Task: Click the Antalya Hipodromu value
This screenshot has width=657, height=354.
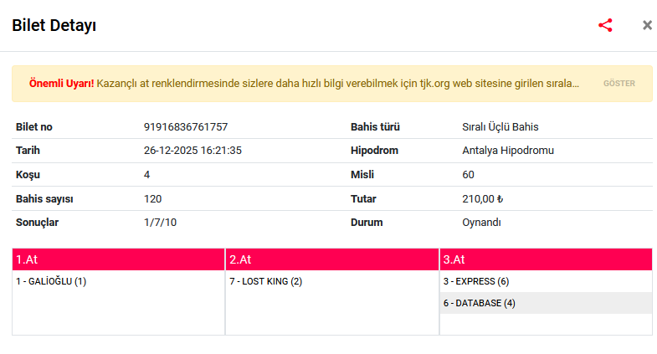Action: pos(508,151)
